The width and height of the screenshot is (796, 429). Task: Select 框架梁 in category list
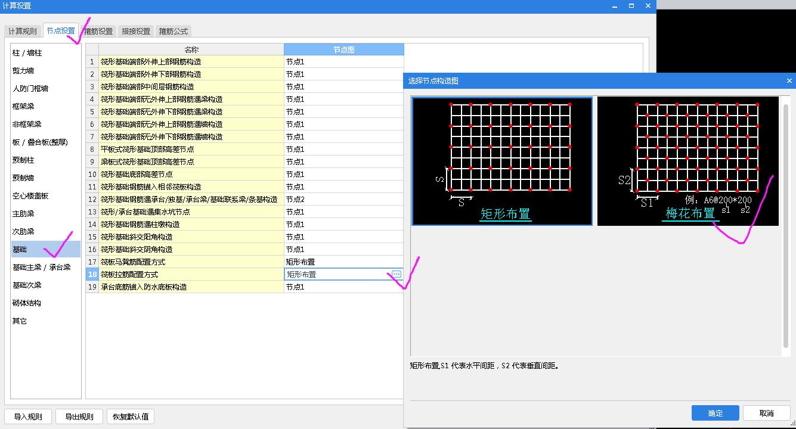(45, 107)
